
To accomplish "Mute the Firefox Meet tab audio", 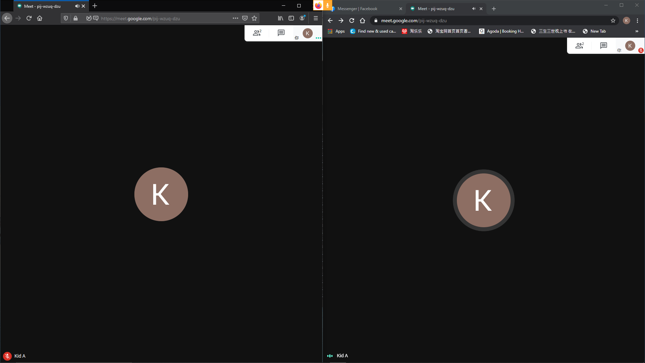I will point(77,6).
